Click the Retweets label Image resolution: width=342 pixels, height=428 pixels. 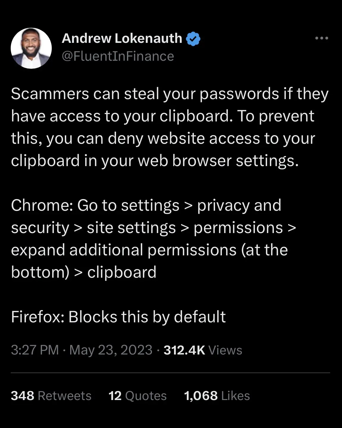(x=65, y=396)
